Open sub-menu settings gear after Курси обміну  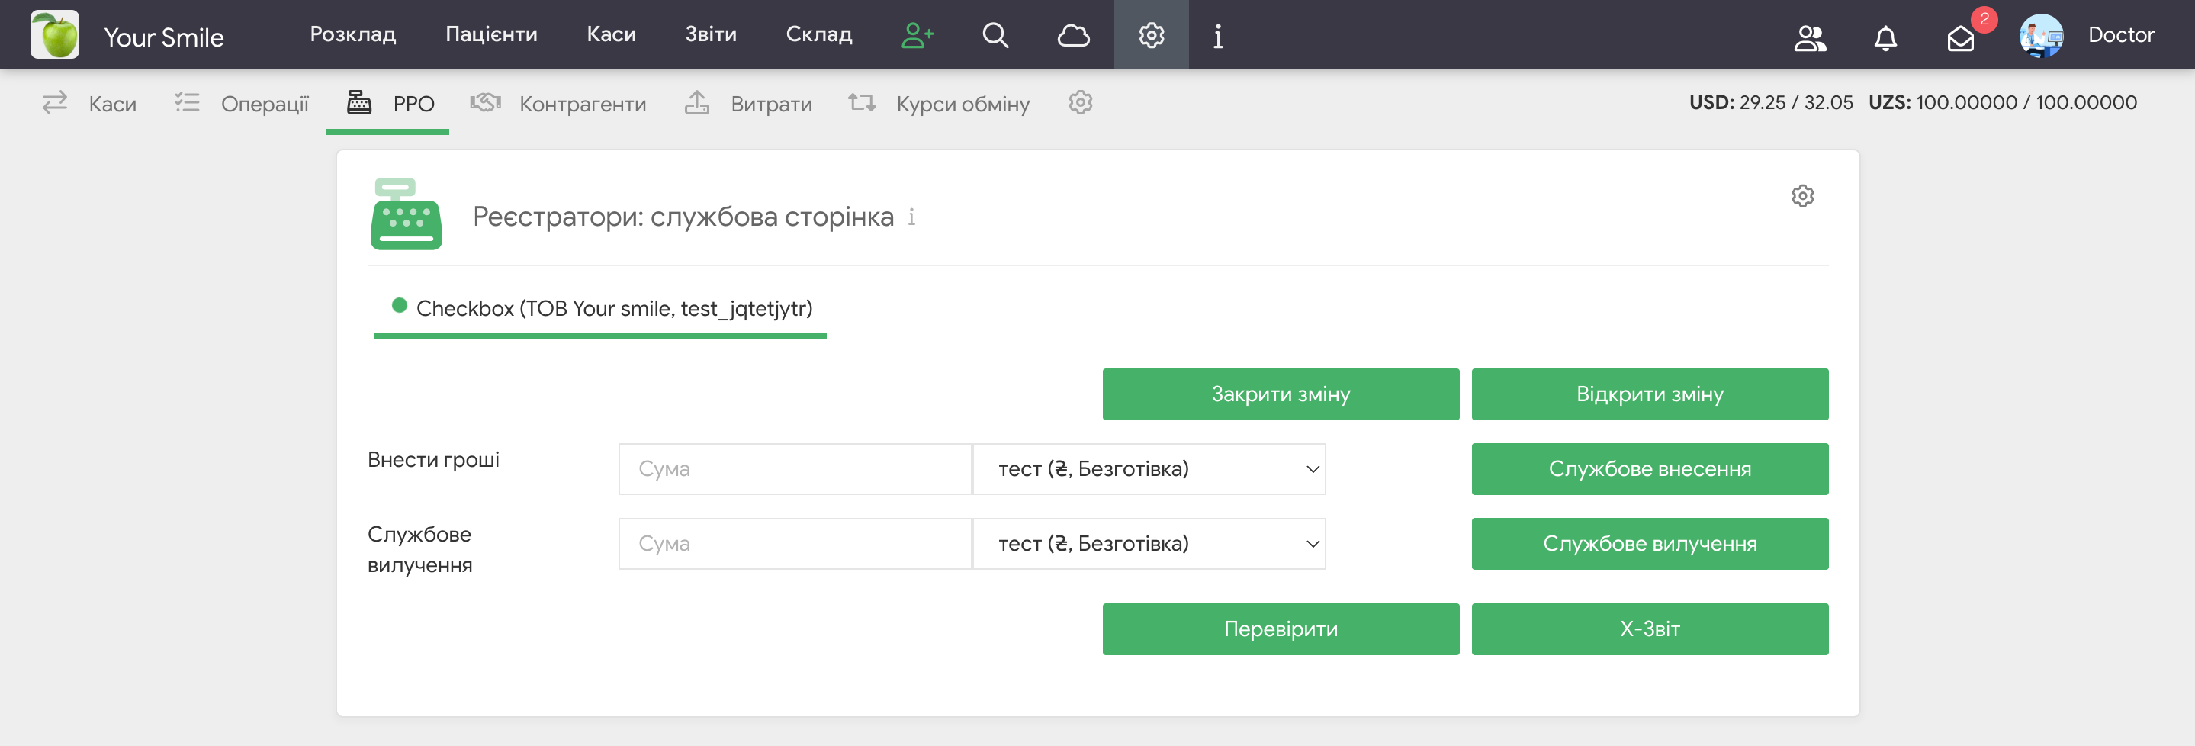tap(1081, 102)
